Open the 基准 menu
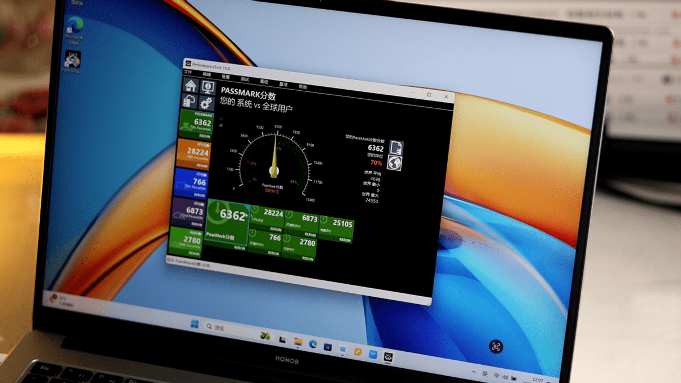 coord(283,84)
